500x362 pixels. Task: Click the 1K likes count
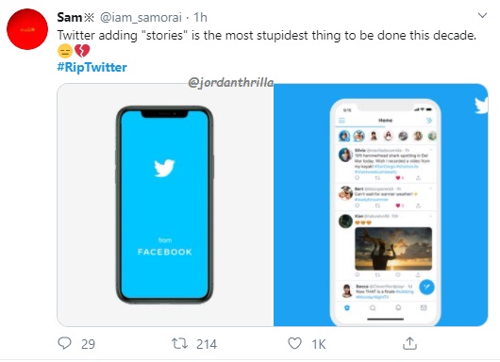tap(319, 344)
